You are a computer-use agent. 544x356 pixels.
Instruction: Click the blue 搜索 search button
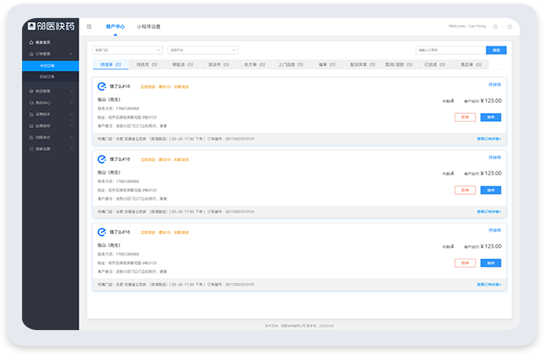point(496,50)
